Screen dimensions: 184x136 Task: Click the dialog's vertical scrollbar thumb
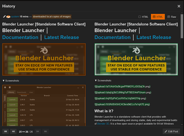pyautogui.click(x=182, y=26)
